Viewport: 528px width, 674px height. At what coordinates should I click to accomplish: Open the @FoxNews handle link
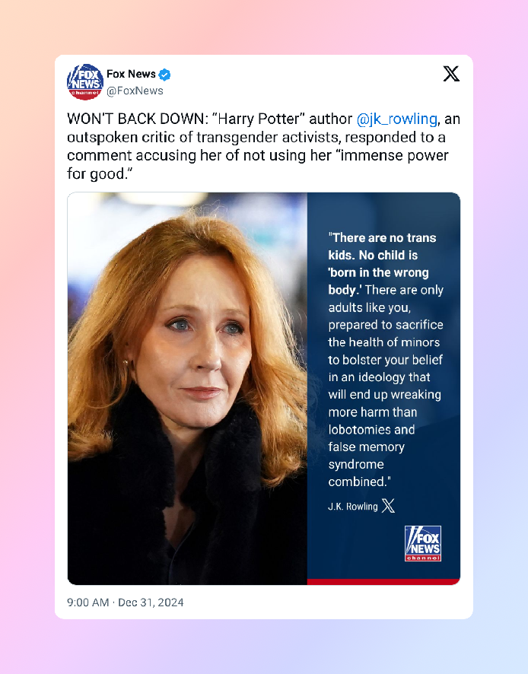coord(135,91)
